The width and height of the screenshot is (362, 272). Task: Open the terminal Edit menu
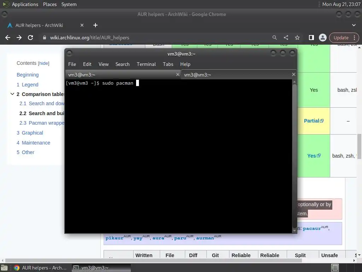87,64
